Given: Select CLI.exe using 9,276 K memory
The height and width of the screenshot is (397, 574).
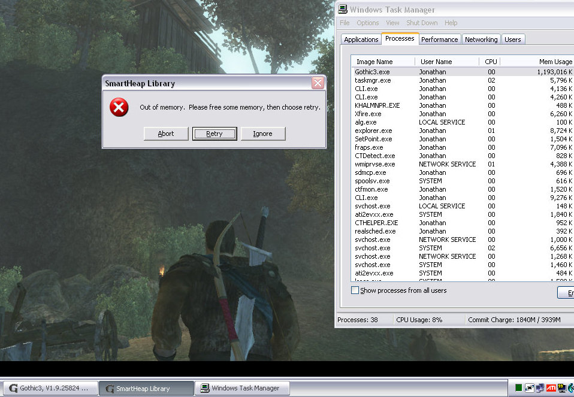Looking at the screenshot, I should [463, 198].
